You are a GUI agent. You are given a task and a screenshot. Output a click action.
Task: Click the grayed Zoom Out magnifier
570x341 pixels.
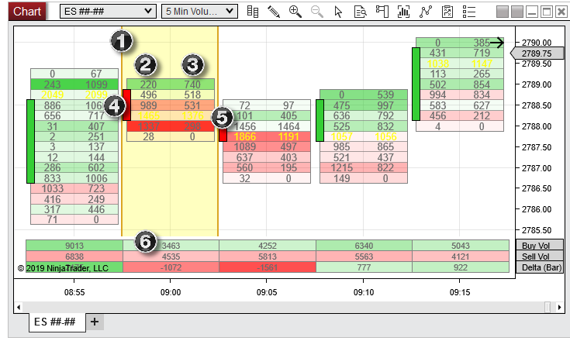click(317, 12)
